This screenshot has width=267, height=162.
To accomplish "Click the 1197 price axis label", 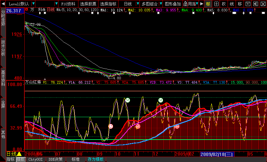I will (17, 56).
